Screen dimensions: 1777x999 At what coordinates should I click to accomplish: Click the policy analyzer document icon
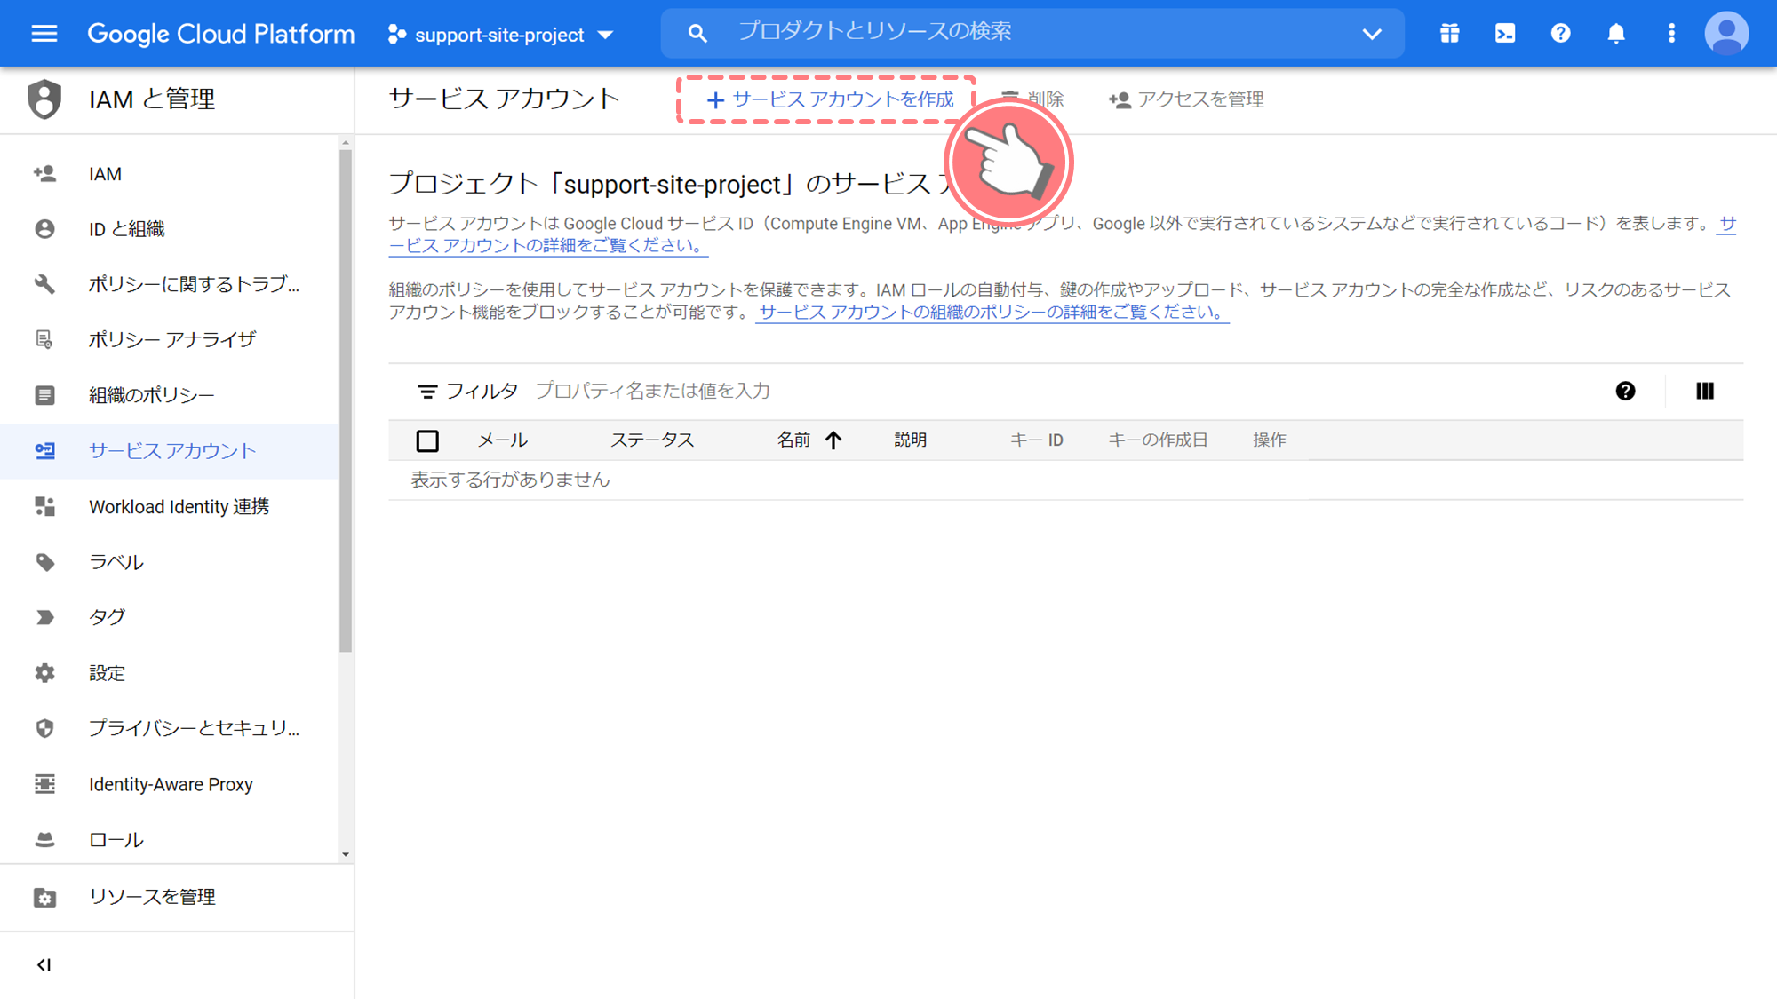pos(44,339)
